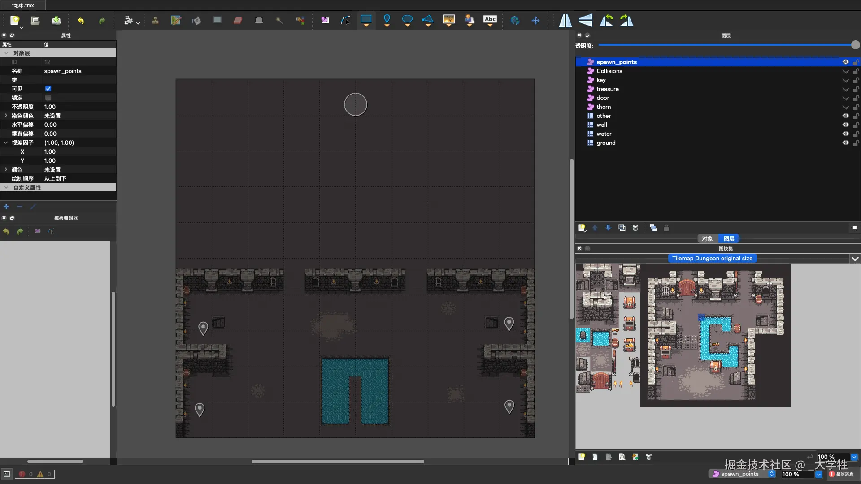The width and height of the screenshot is (861, 484).
Task: Click the Flip Horizontal icon
Action: pyautogui.click(x=565, y=21)
